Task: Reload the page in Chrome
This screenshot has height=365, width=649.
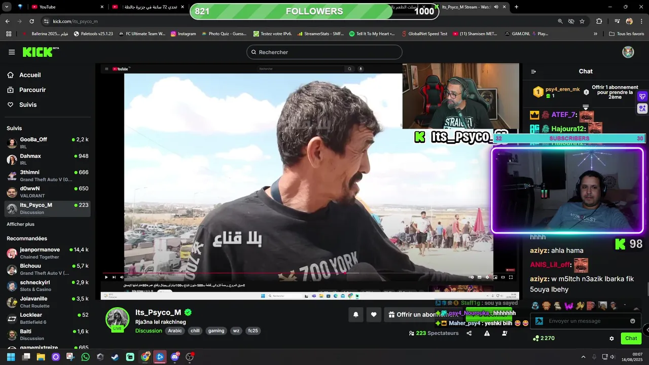Action: click(x=31, y=21)
